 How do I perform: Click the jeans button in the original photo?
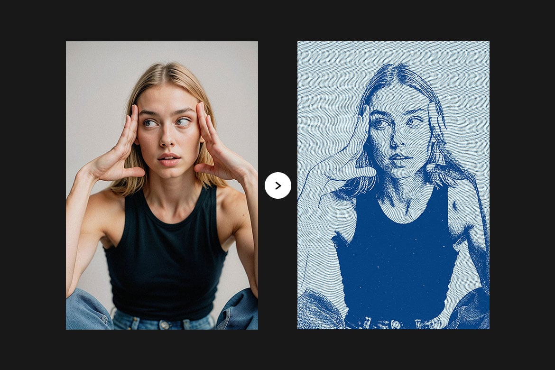point(164,324)
